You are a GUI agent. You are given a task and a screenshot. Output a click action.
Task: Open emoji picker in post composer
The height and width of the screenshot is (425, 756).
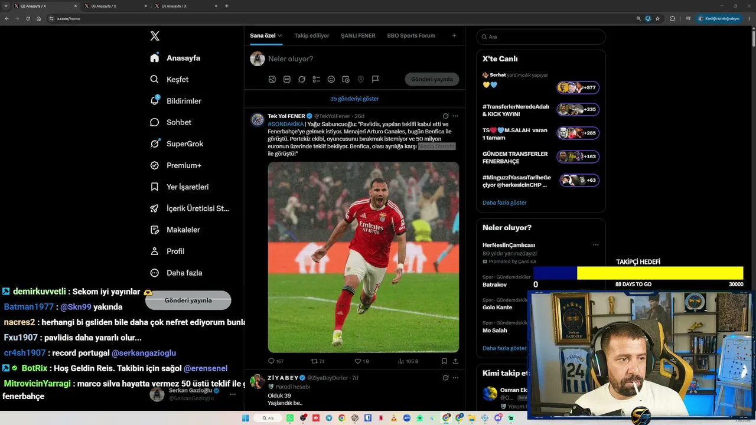click(x=331, y=79)
